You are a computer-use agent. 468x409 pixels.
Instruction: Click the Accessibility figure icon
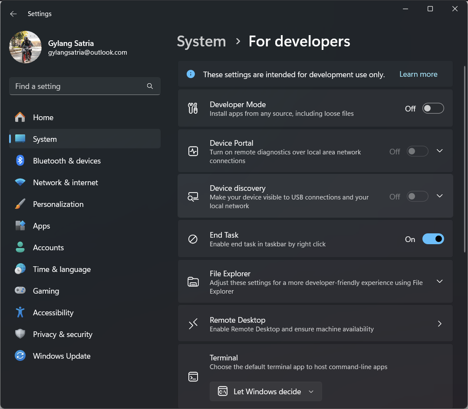[x=20, y=312]
